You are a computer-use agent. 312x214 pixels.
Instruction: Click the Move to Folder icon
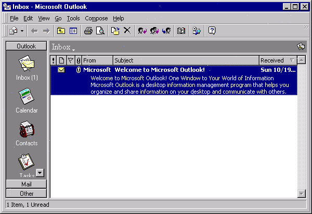point(115,31)
